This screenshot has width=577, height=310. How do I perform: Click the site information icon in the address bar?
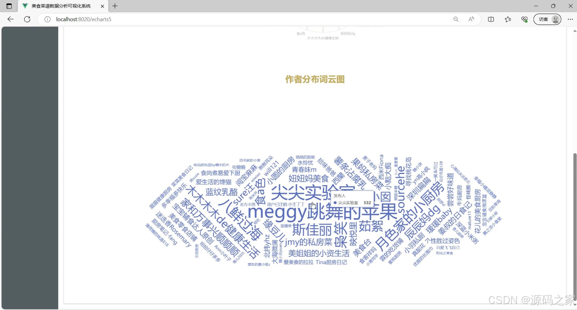47,19
